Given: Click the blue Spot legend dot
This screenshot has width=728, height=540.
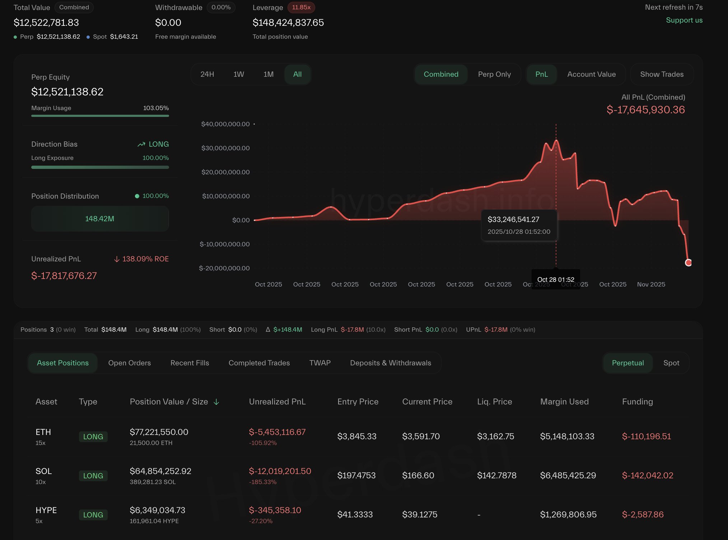Looking at the screenshot, I should point(88,37).
